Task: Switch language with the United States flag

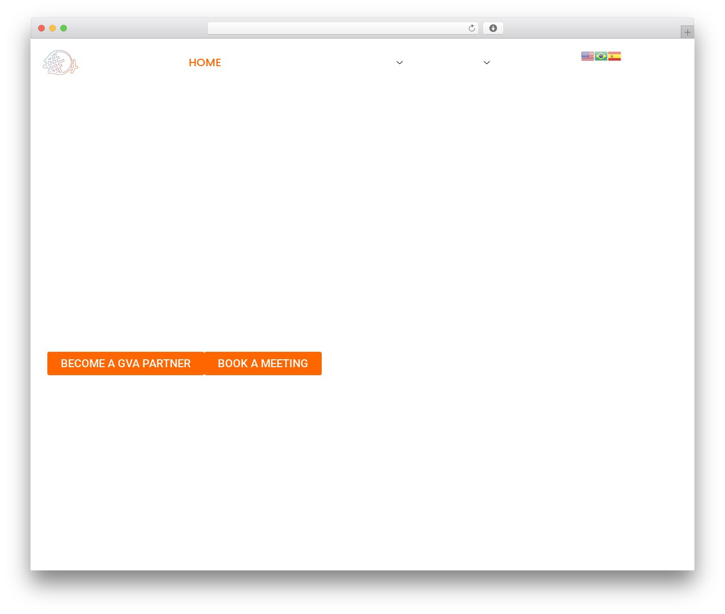Action: point(587,56)
